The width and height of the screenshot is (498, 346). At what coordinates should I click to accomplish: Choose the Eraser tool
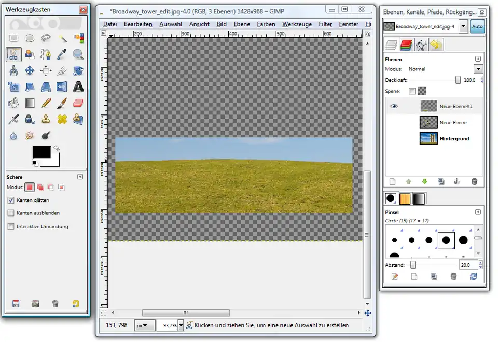[78, 103]
